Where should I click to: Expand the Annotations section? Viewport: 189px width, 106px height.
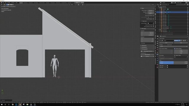tap(141, 47)
